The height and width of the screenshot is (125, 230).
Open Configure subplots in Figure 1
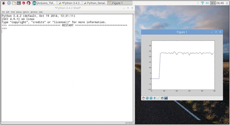162,98
